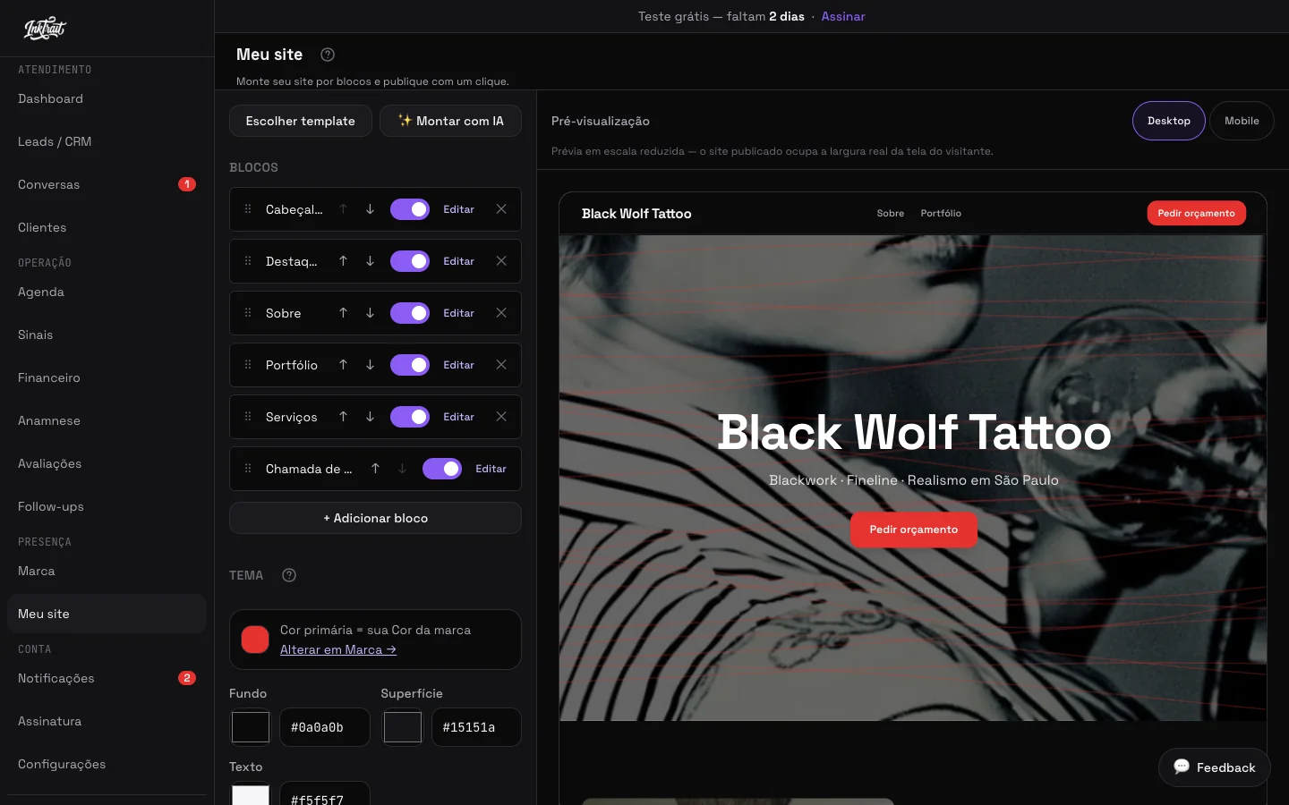1289x805 pixels.
Task: Open Assinatura page
Action: pyautogui.click(x=107, y=721)
